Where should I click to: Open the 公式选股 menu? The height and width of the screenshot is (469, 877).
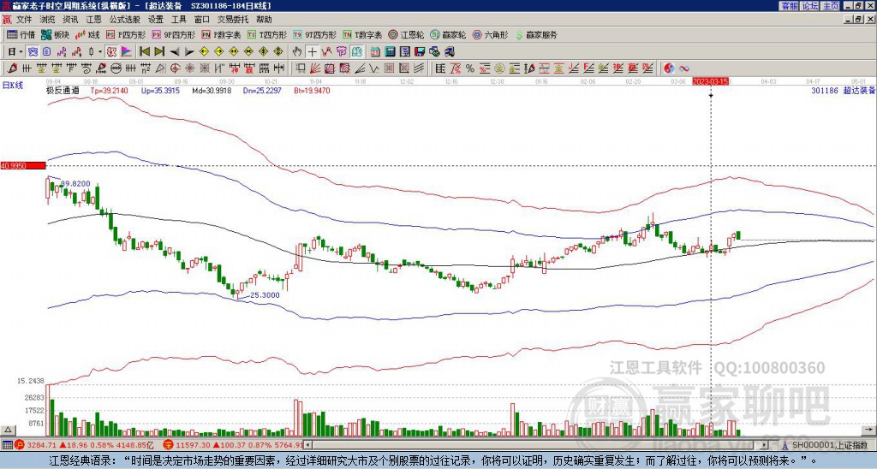coord(125,20)
